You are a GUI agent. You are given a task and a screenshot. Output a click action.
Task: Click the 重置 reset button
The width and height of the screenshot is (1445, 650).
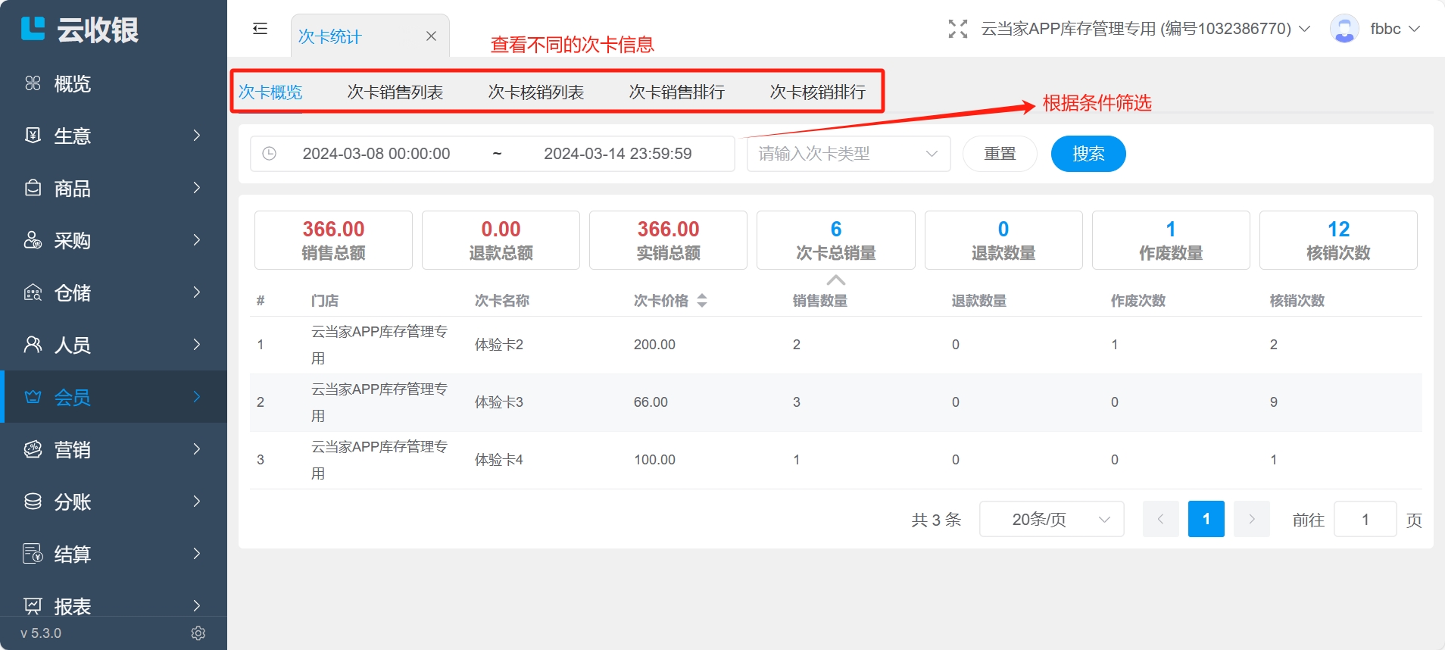click(x=999, y=154)
